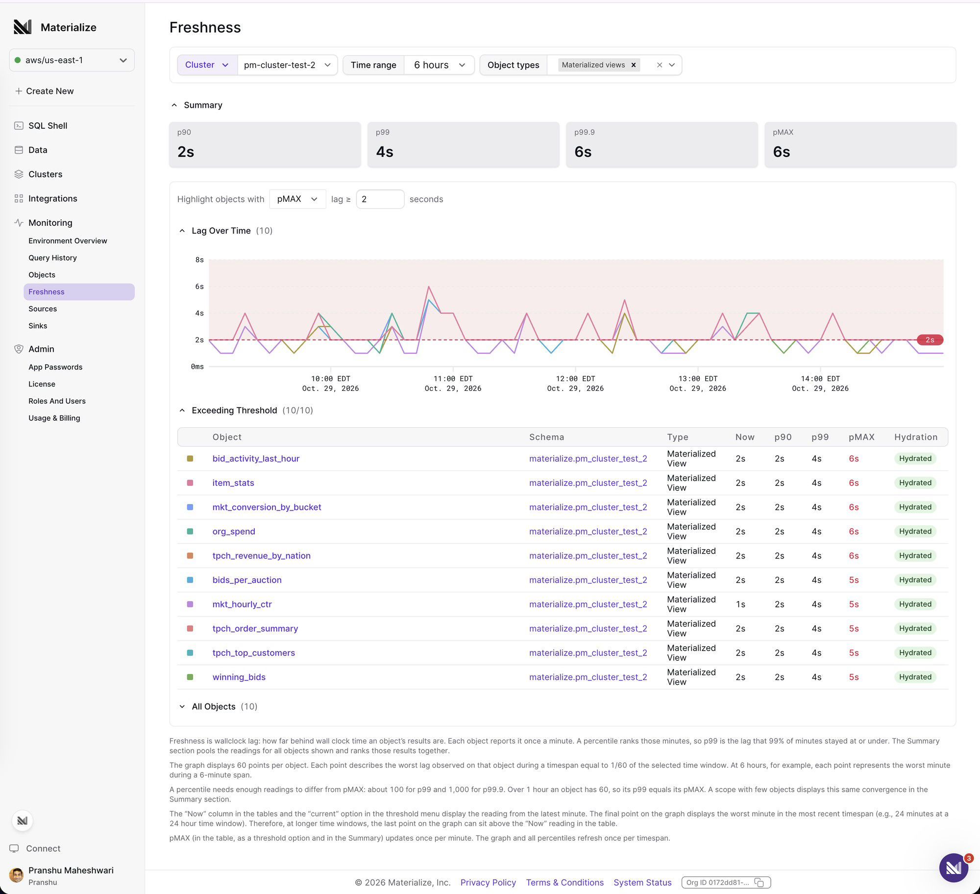The height and width of the screenshot is (894, 980).
Task: Expand the All Objects section
Action: click(x=182, y=706)
